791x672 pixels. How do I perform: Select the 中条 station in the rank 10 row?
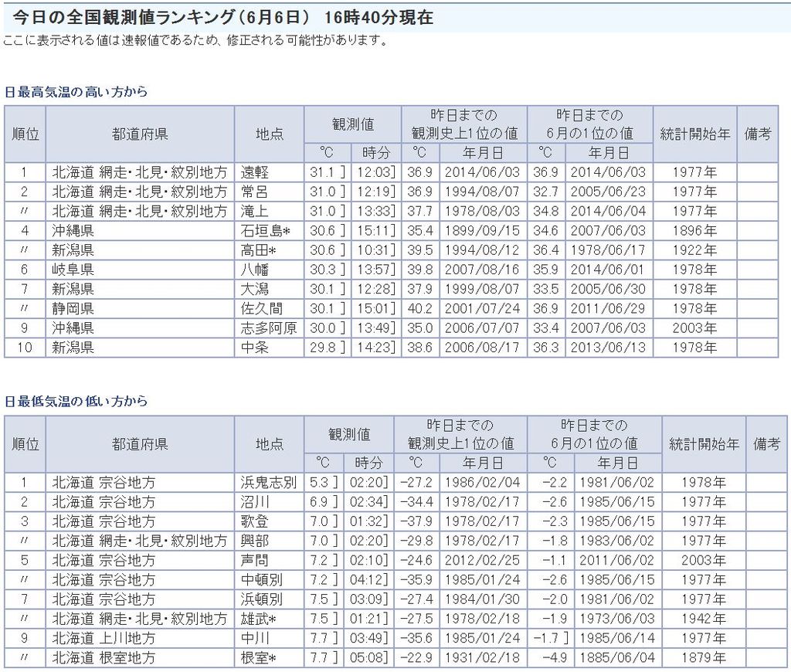tap(256, 348)
